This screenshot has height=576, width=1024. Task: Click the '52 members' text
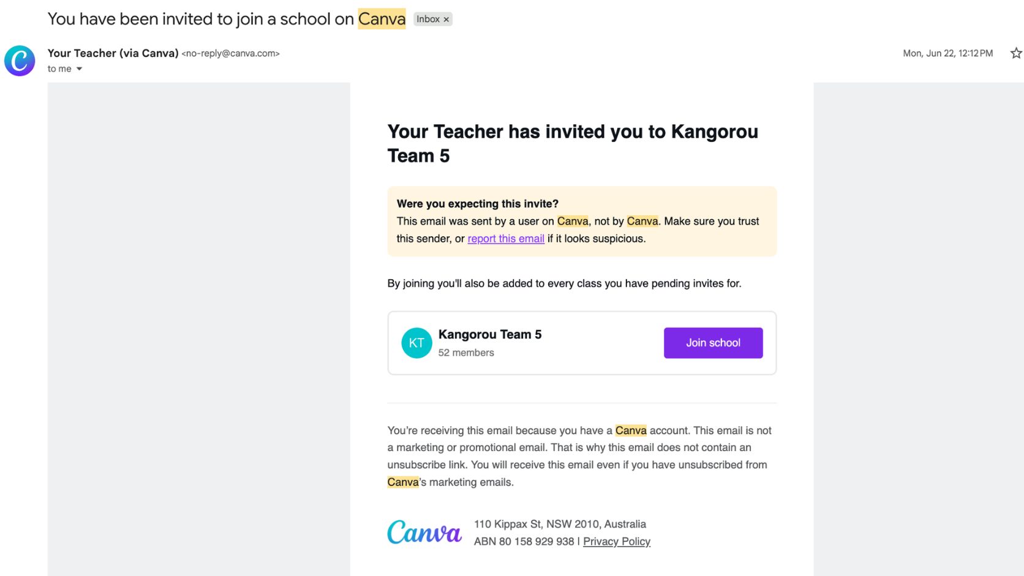[x=466, y=353]
